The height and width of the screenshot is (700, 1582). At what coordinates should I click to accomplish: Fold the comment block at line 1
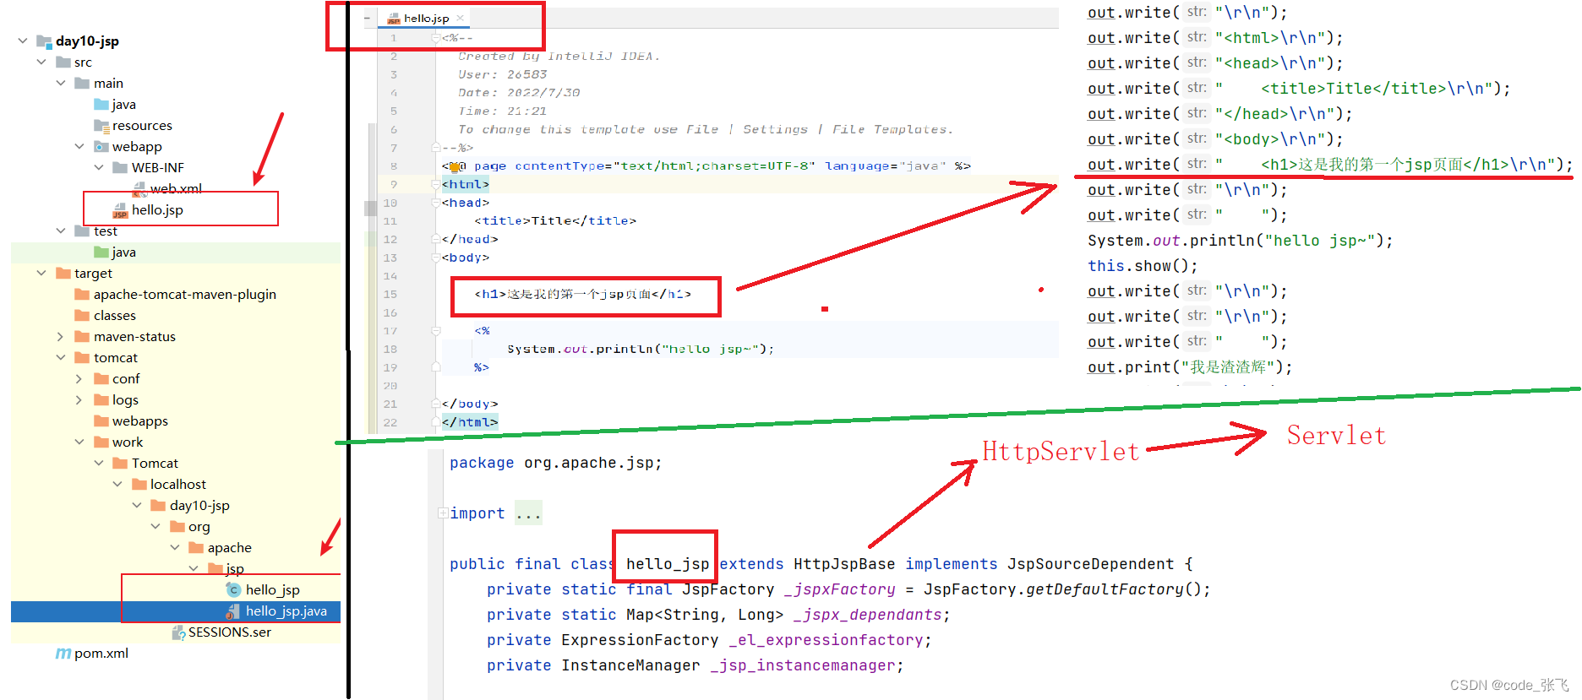436,38
